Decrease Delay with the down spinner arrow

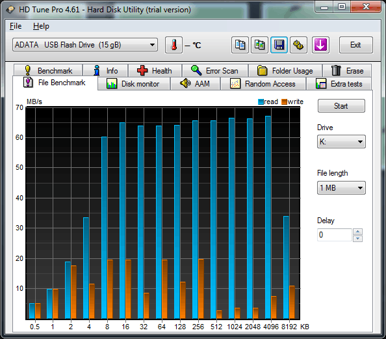357,238
